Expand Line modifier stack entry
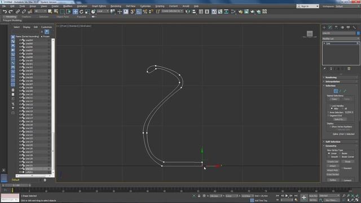Screen dimensions: 361x203 (324, 43)
